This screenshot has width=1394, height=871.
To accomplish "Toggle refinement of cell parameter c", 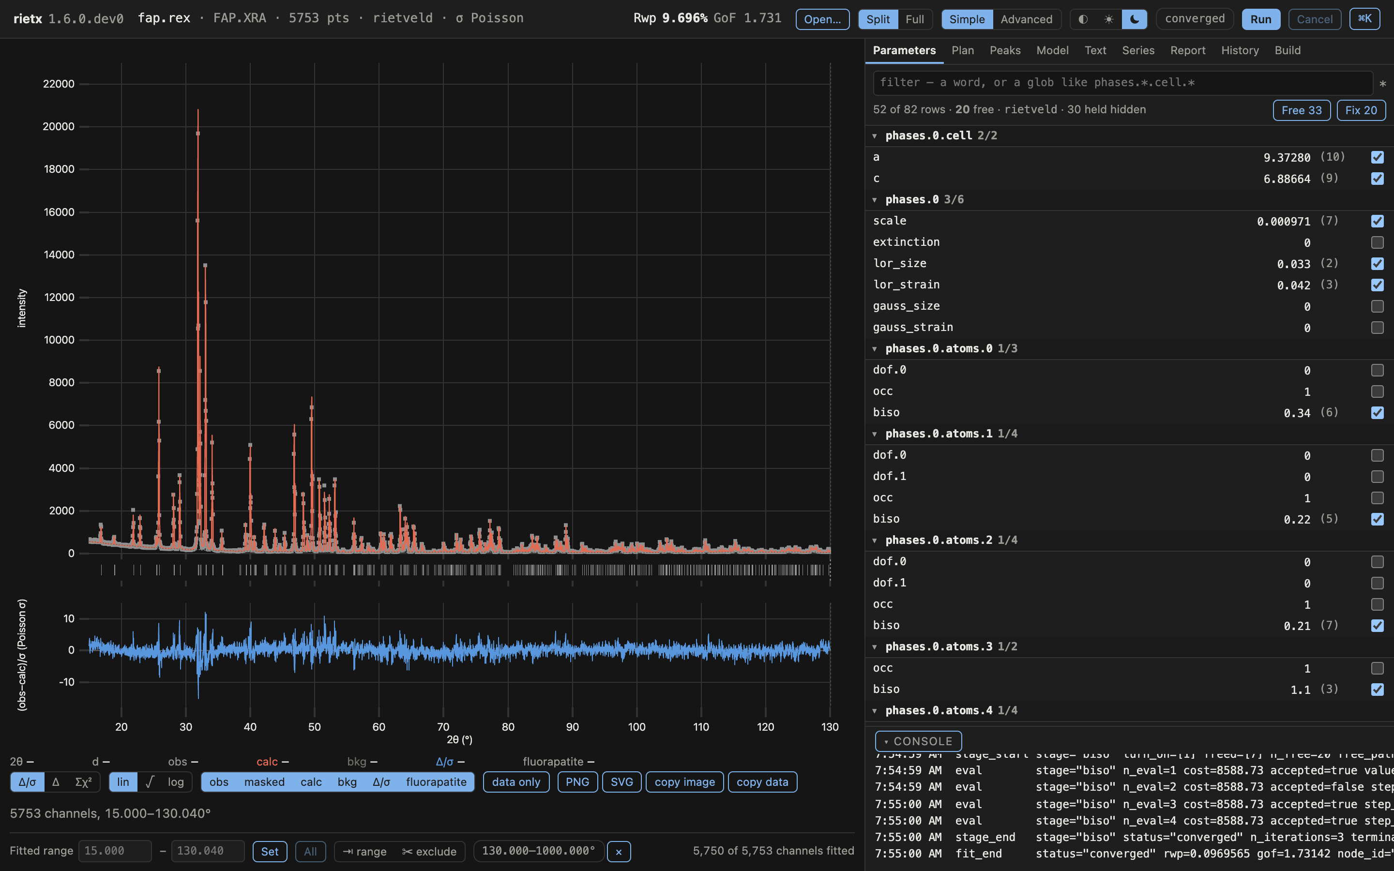I will [x=1377, y=179].
